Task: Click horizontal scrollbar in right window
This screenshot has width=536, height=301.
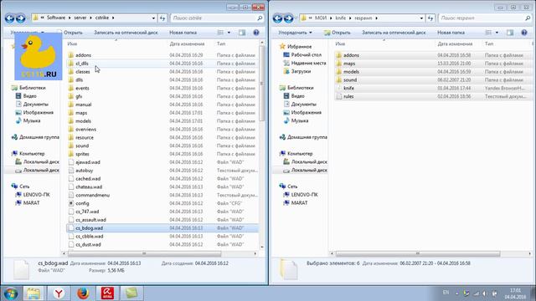Action: click(418, 253)
